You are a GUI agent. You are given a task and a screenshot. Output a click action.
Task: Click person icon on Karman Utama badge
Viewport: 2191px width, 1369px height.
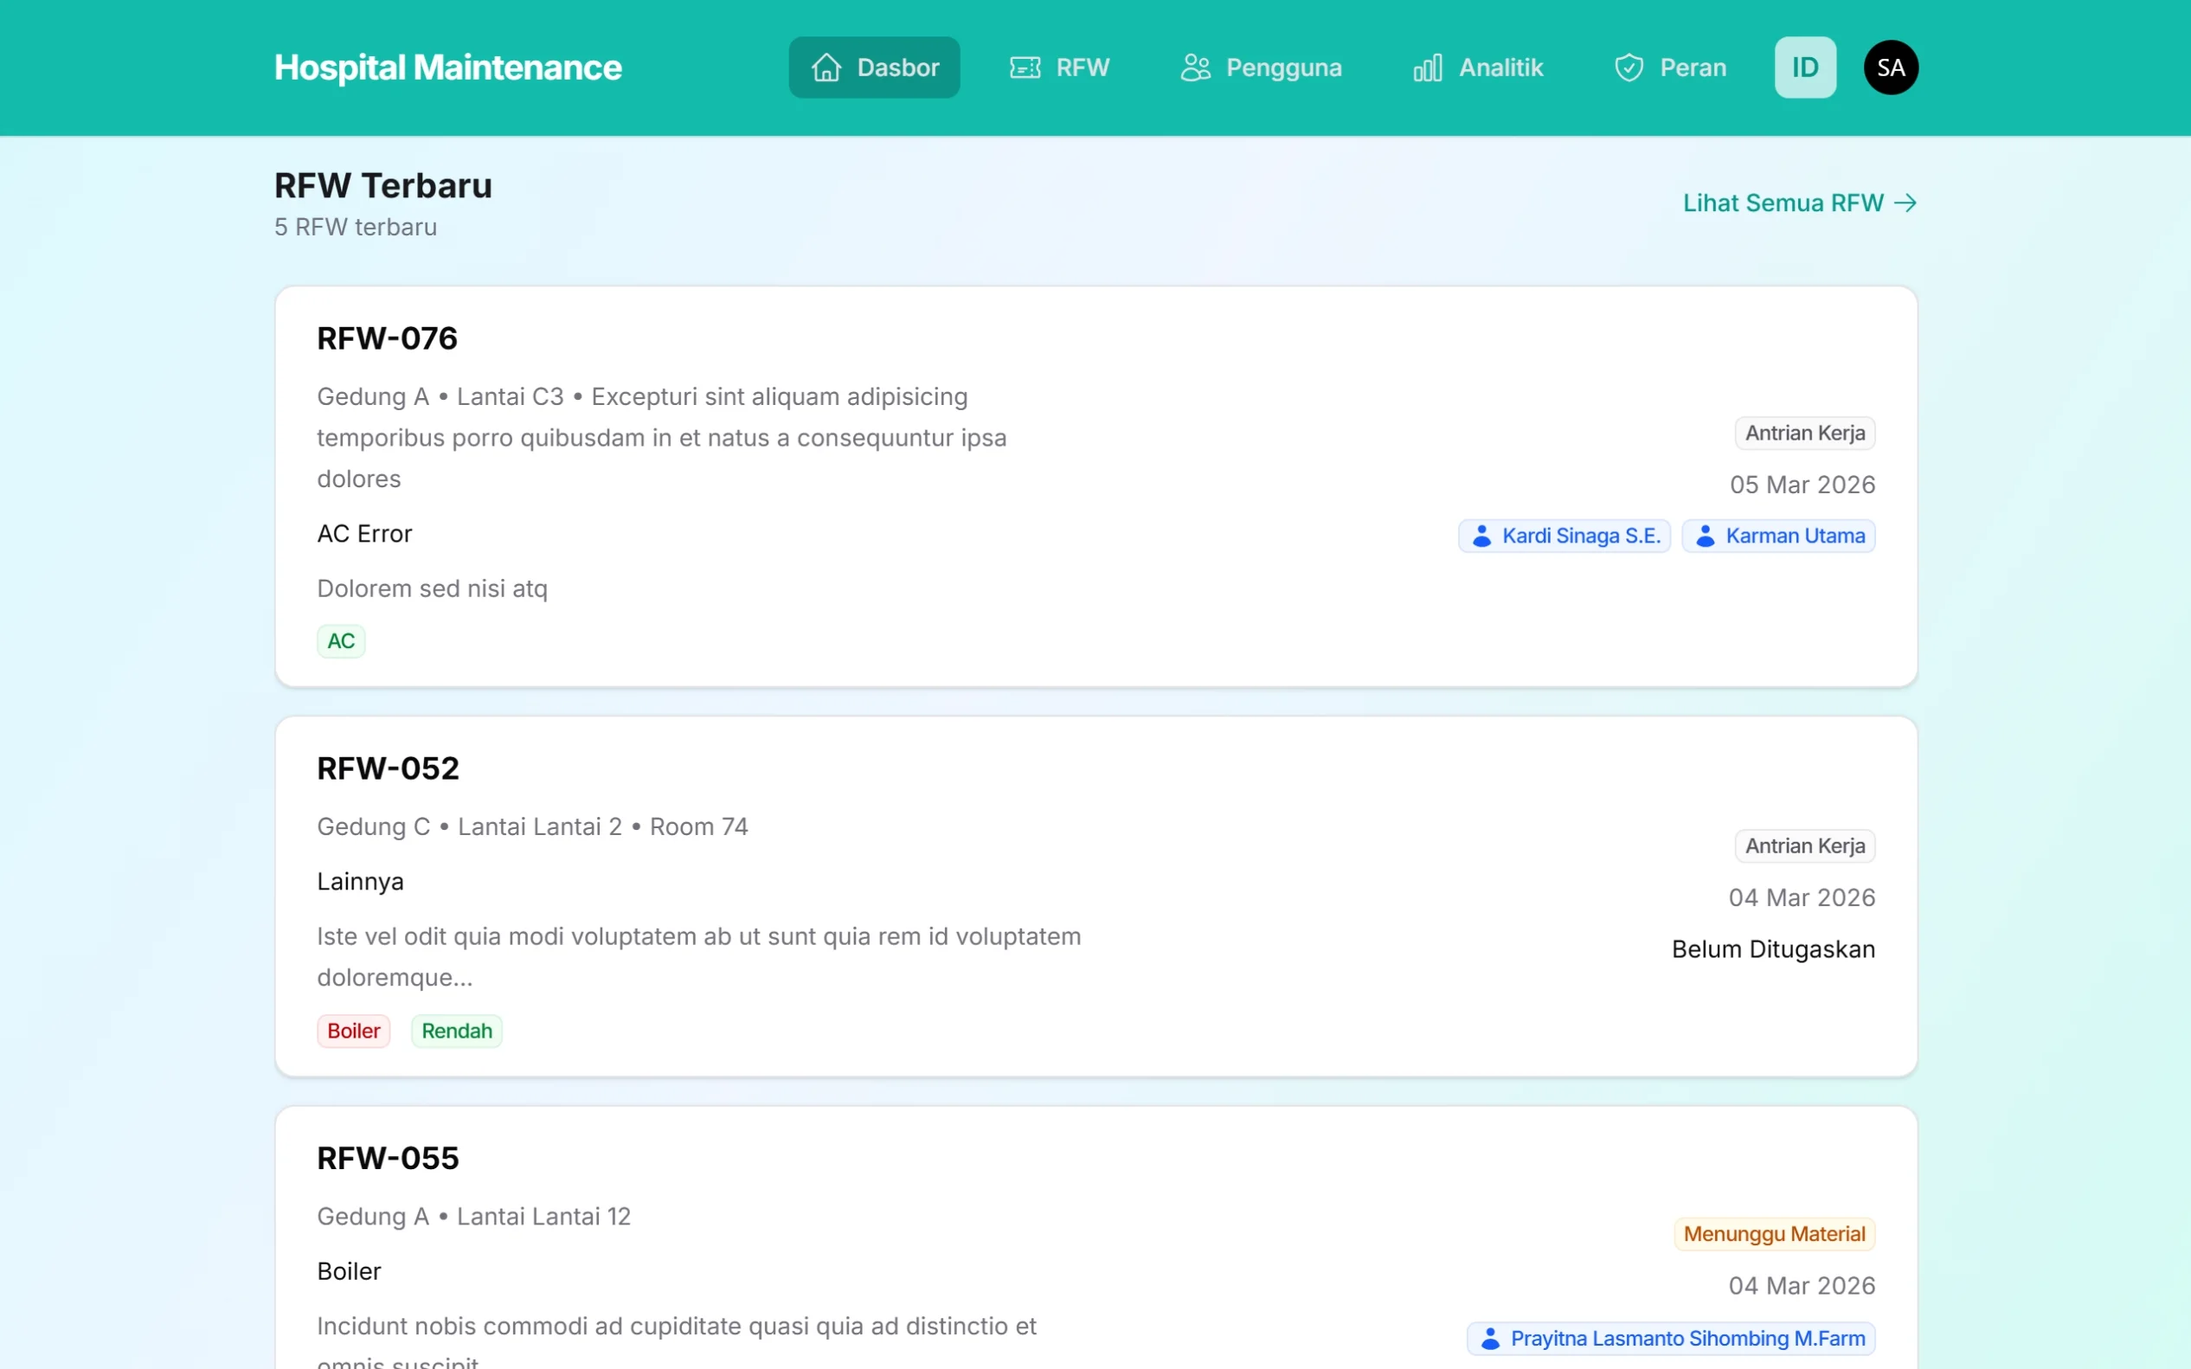click(1706, 536)
